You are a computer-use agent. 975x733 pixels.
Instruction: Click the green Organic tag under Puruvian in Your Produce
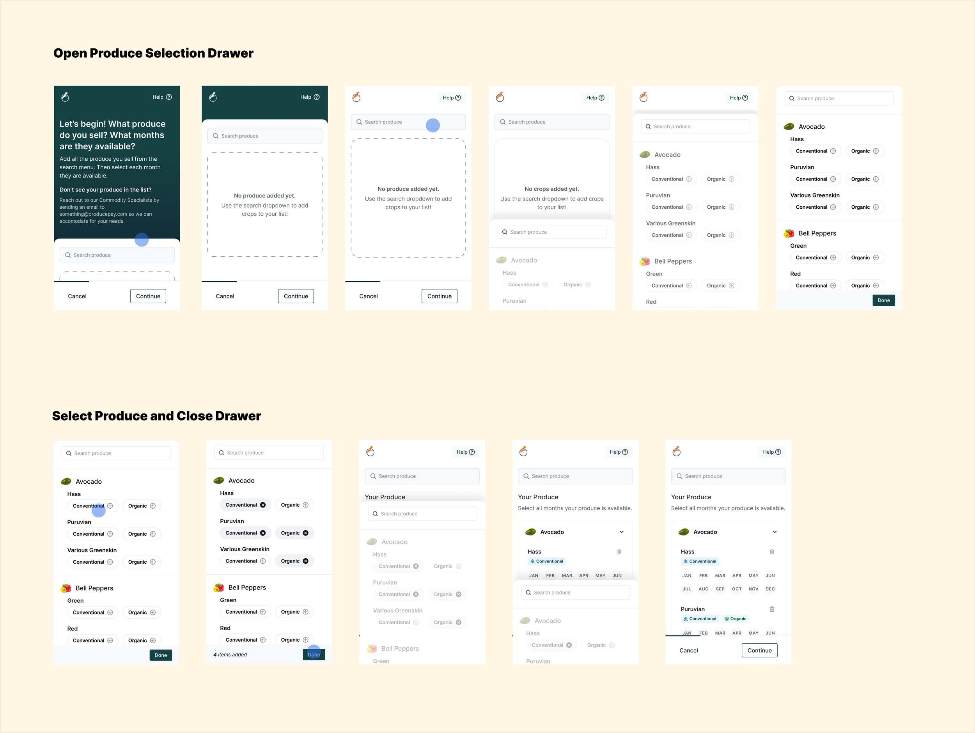click(736, 619)
